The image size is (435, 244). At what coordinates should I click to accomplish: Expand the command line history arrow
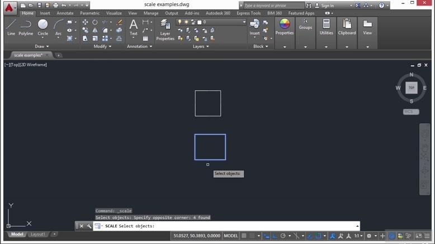point(357,226)
